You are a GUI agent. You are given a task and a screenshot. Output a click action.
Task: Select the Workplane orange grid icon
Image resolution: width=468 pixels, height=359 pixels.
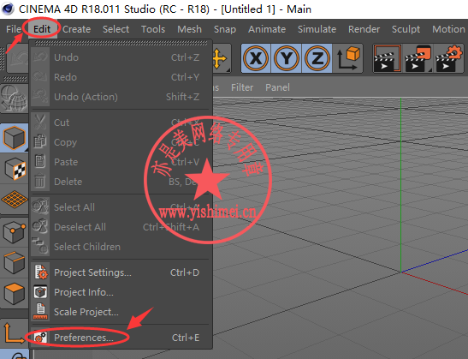coord(14,199)
